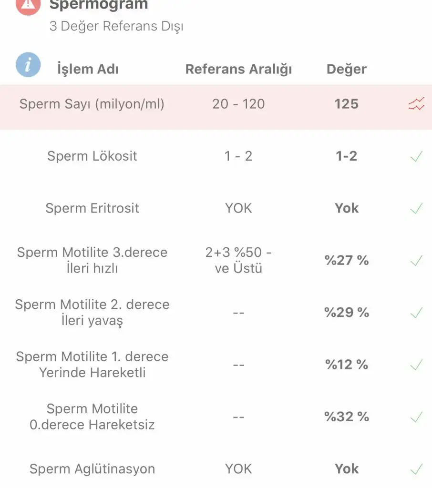The width and height of the screenshot is (432, 488).
Task: Tap the 3 Değer Referans Dışı subtitle
Action: [116, 26]
